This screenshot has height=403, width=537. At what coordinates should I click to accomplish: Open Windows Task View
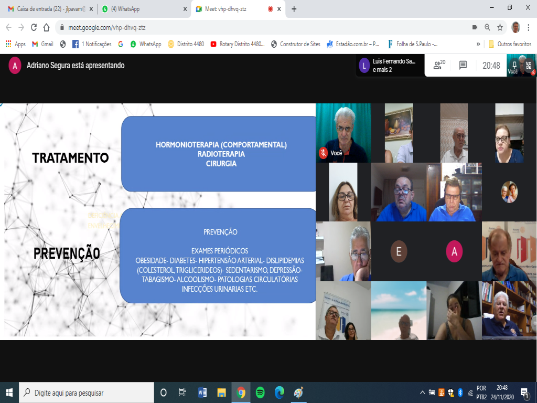tap(182, 393)
